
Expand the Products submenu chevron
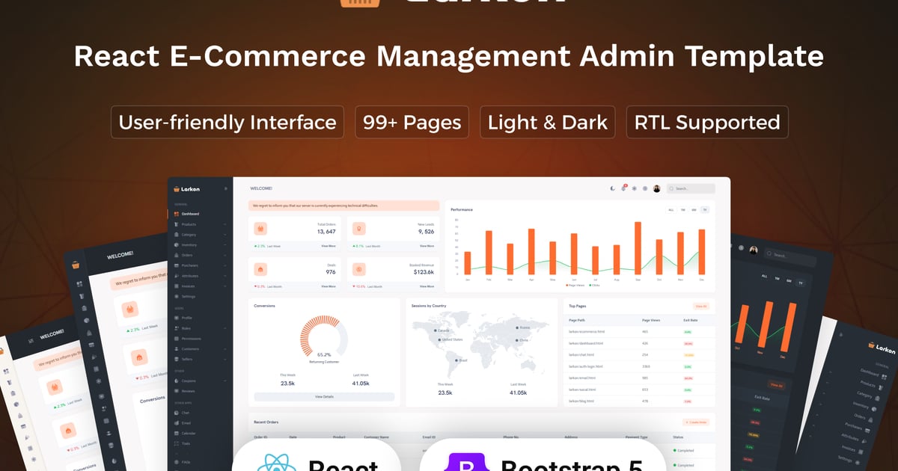[x=224, y=224]
